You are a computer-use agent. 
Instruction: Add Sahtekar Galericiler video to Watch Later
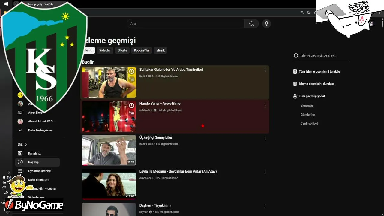[x=131, y=71]
